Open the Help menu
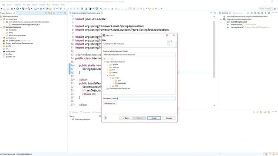The width and height of the screenshot is (278, 156). [63, 5]
